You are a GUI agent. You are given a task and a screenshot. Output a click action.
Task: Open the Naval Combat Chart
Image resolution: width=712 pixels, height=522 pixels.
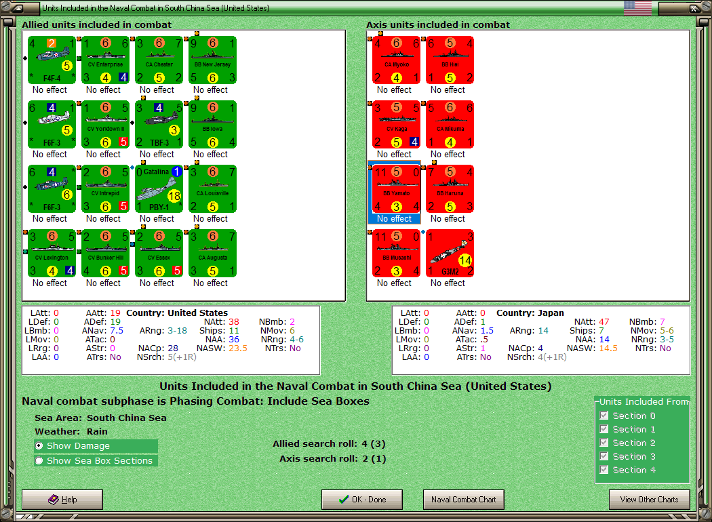[464, 500]
